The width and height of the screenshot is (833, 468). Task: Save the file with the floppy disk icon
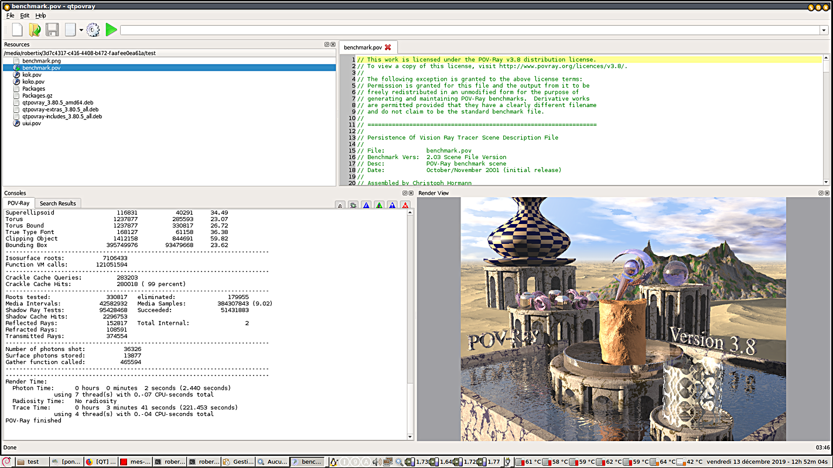coord(52,30)
